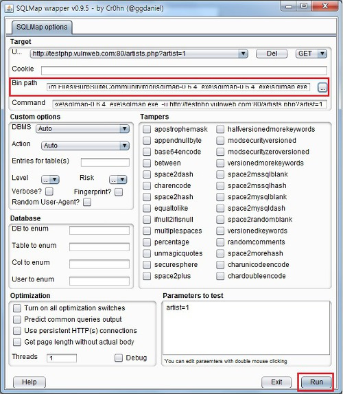Select the SQLMap options tab
The width and height of the screenshot is (343, 394).
[x=42, y=27]
